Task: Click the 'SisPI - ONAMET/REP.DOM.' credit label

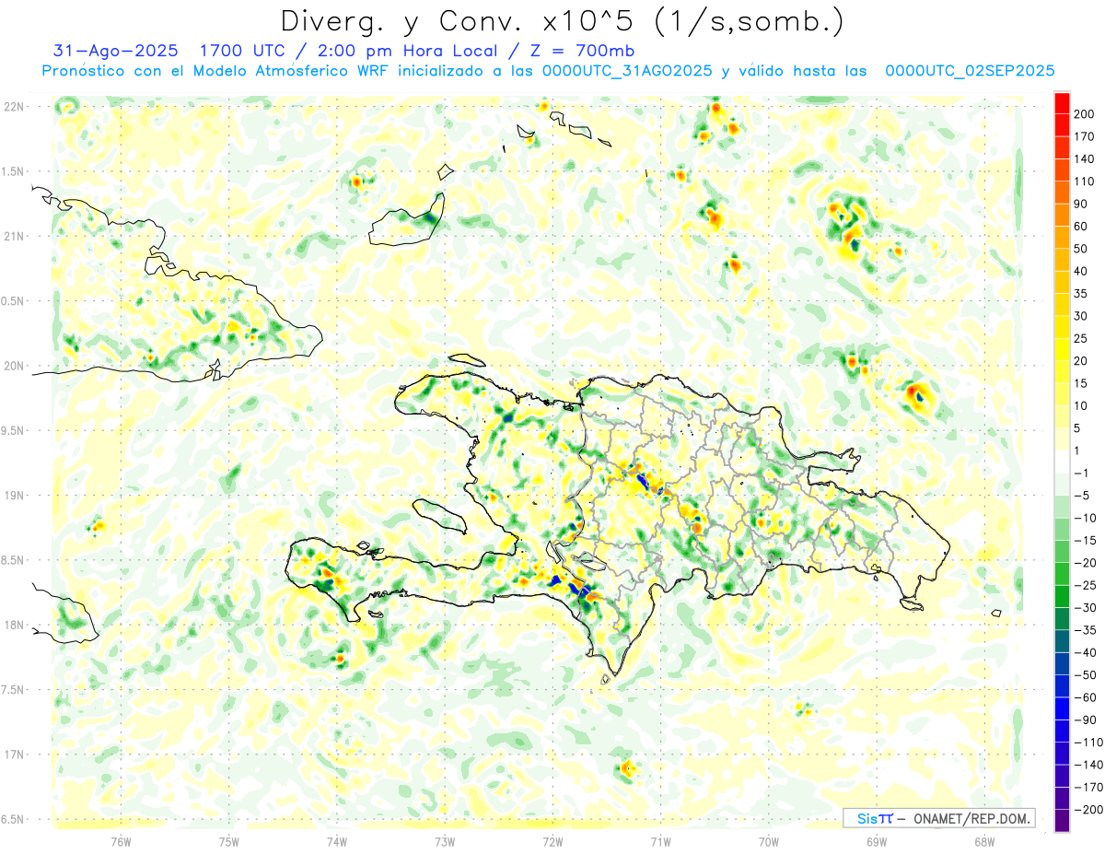Action: [938, 818]
